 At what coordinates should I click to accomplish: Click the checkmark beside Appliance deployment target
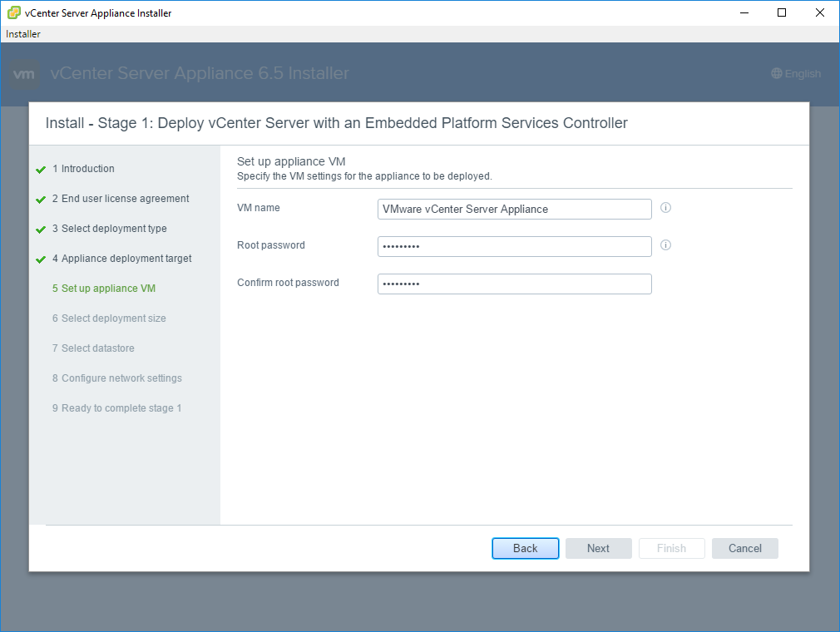tap(41, 259)
